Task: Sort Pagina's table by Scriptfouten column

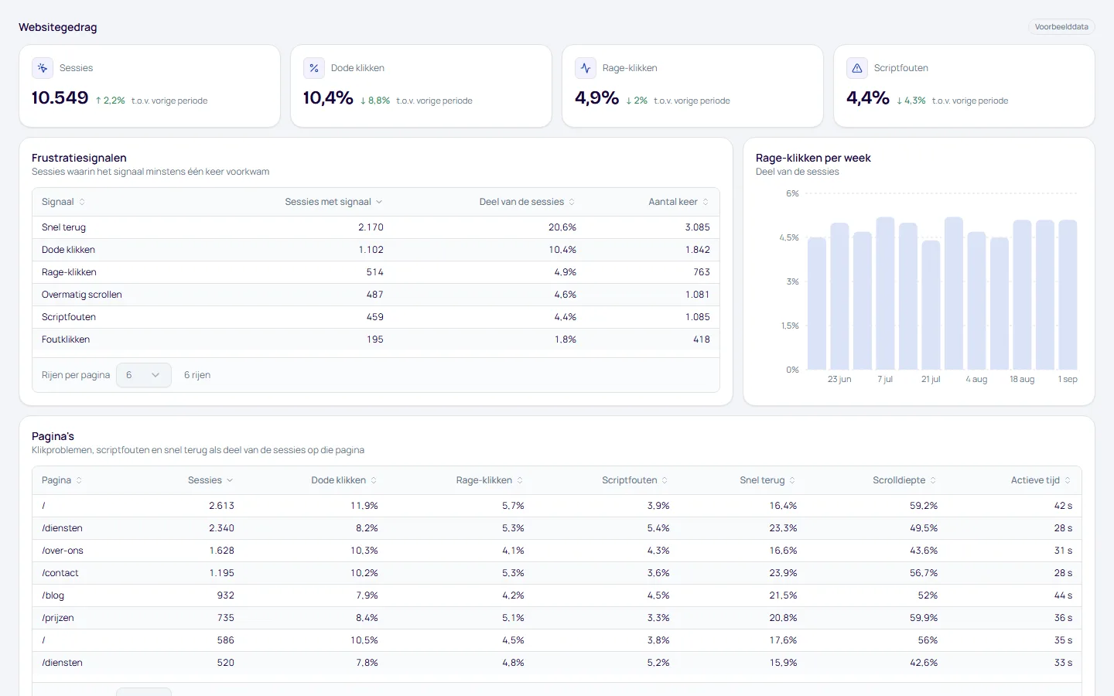Action: tap(635, 480)
